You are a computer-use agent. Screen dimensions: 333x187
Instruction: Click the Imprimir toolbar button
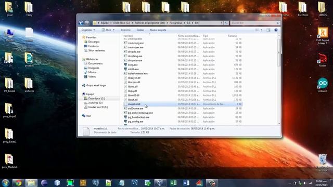point(125,30)
